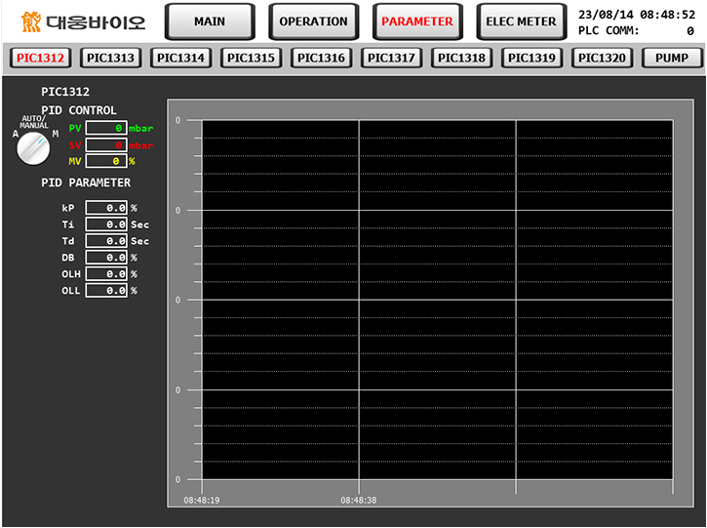Switch to the PIC1317 tab
The height and width of the screenshot is (528, 707).
[391, 58]
